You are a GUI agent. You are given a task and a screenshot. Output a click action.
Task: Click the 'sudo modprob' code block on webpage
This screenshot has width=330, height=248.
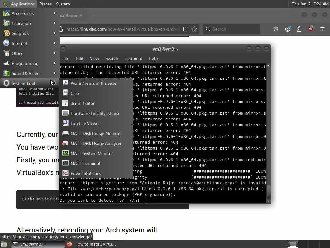coord(37,199)
